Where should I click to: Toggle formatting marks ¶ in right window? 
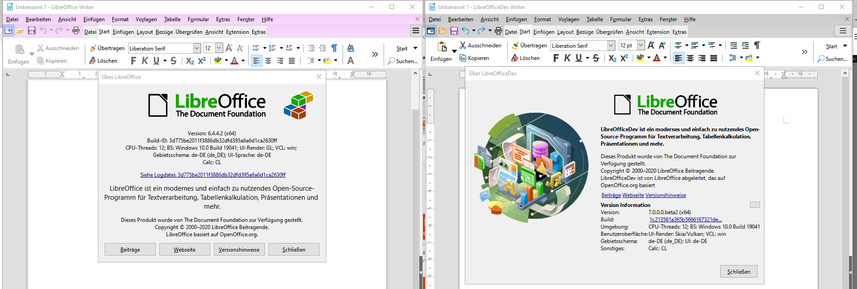[757, 46]
